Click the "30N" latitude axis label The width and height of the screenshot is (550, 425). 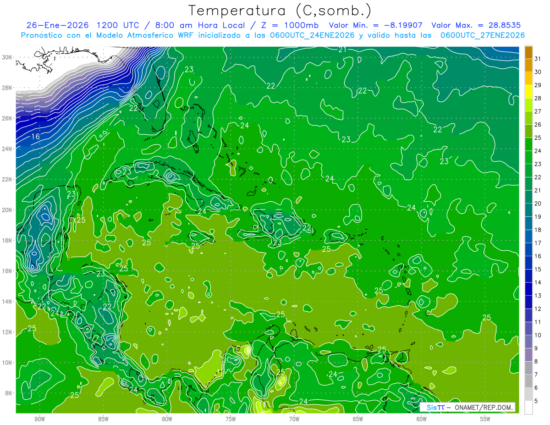[x=8, y=57]
